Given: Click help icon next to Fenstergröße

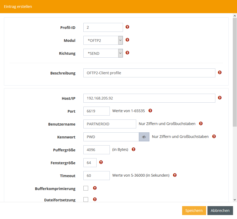Looking at the screenshot, I should pos(101,162).
